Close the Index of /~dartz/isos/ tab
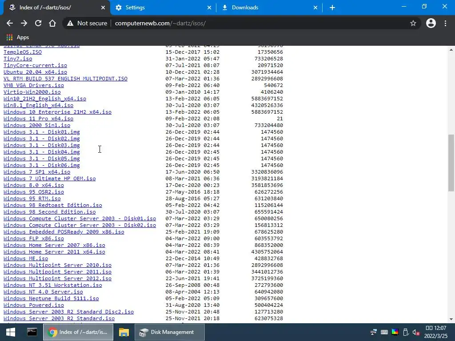The image size is (455, 341). click(103, 8)
